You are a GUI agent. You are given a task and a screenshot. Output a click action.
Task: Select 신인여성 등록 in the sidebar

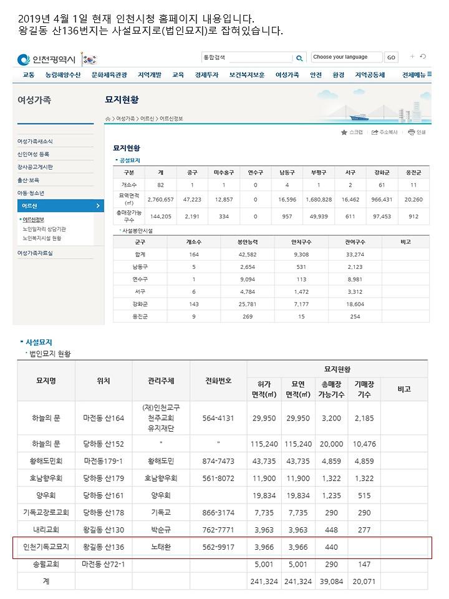33,154
